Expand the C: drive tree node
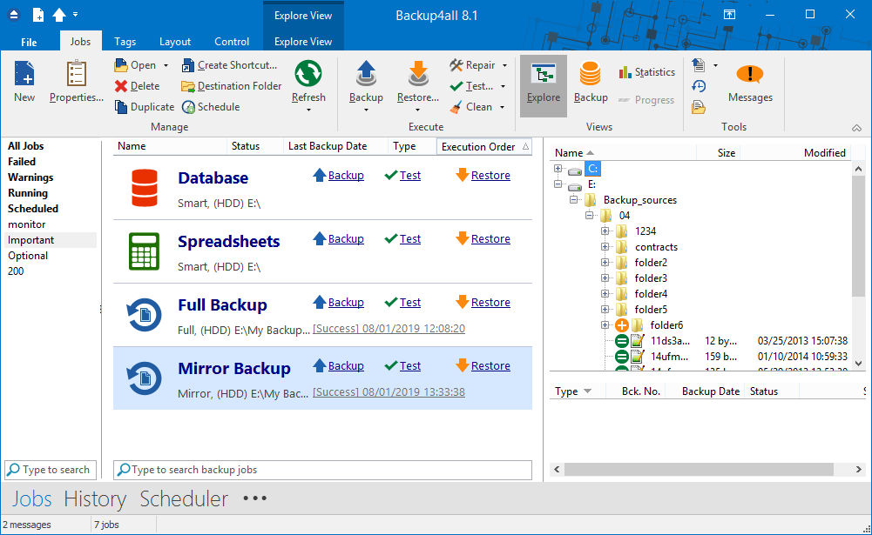872x535 pixels. coord(558,169)
